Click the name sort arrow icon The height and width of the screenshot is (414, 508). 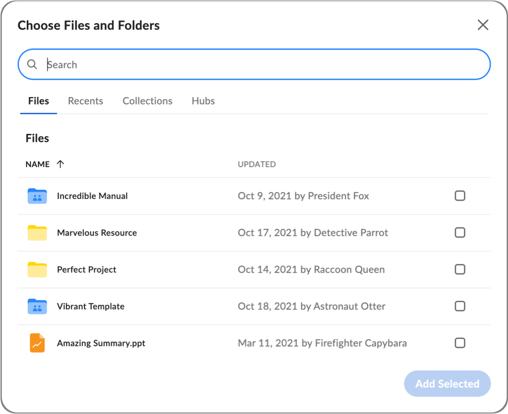pos(60,164)
